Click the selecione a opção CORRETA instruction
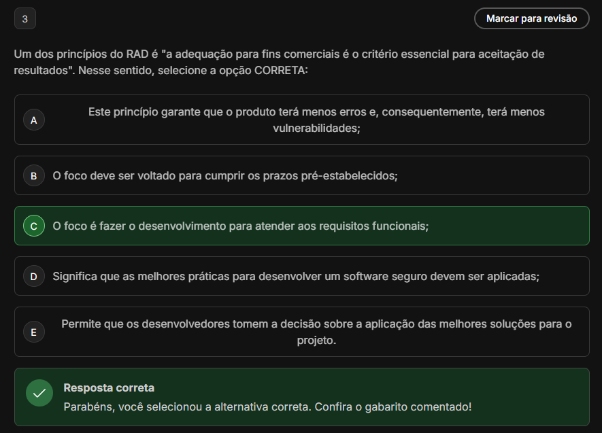 [233, 71]
